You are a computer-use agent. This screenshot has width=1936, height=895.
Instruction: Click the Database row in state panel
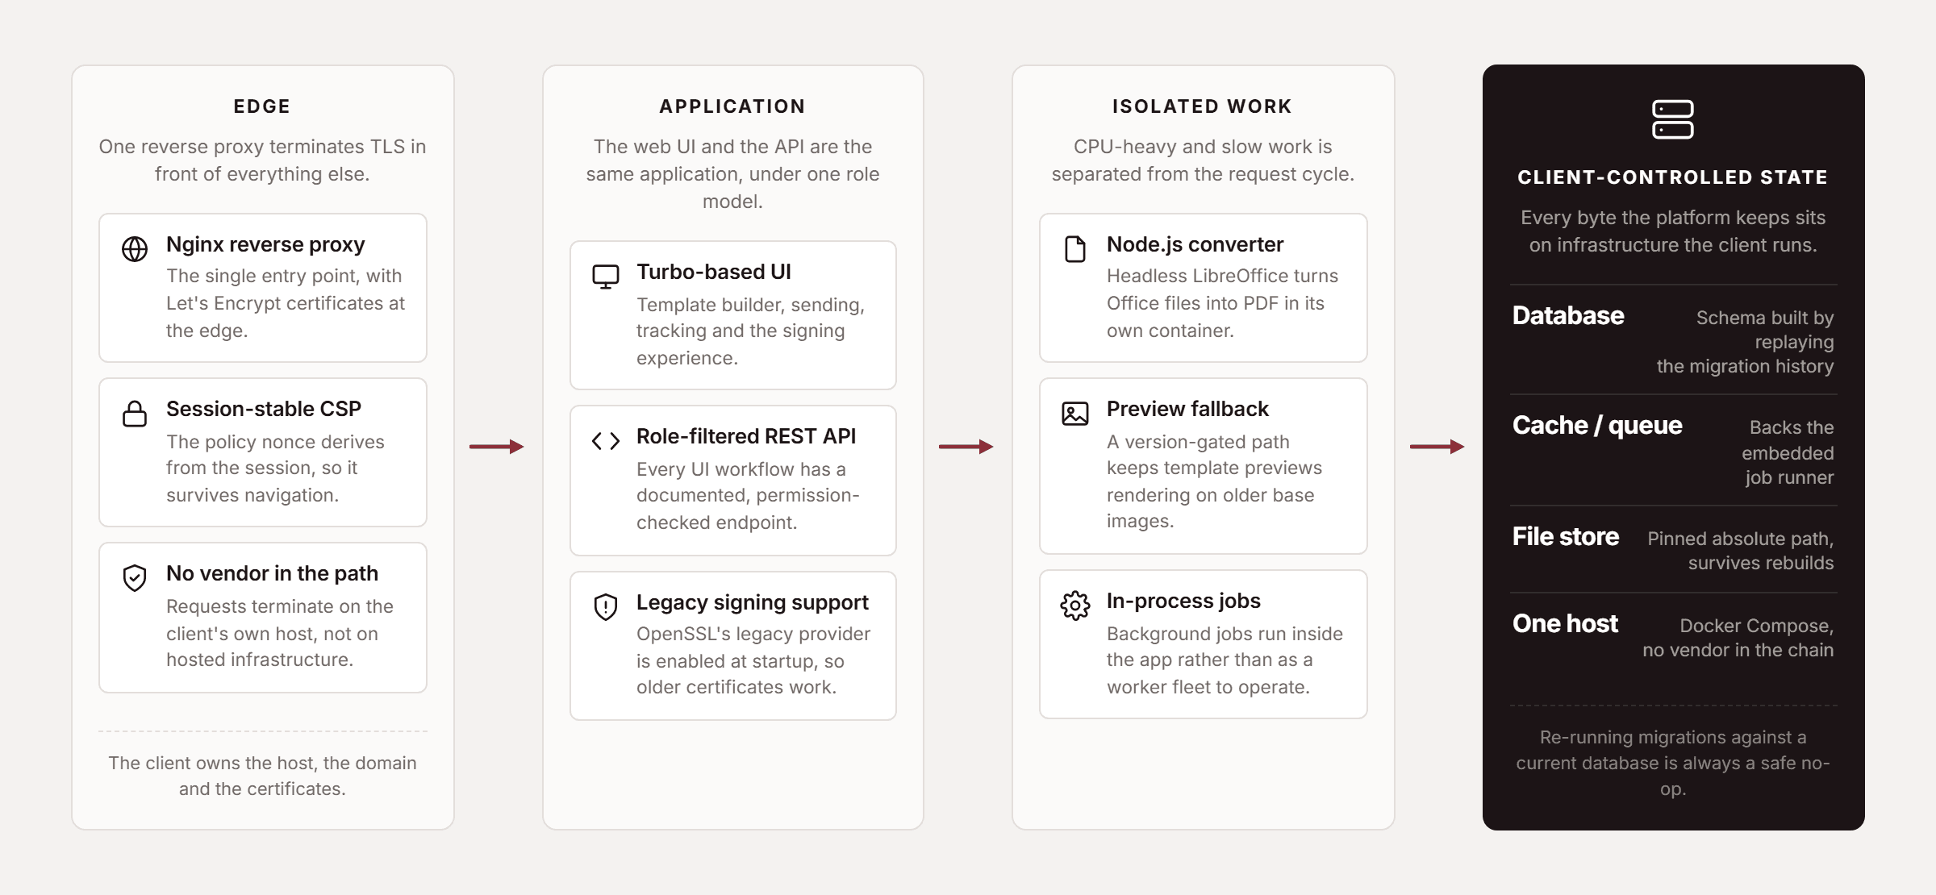click(1673, 340)
